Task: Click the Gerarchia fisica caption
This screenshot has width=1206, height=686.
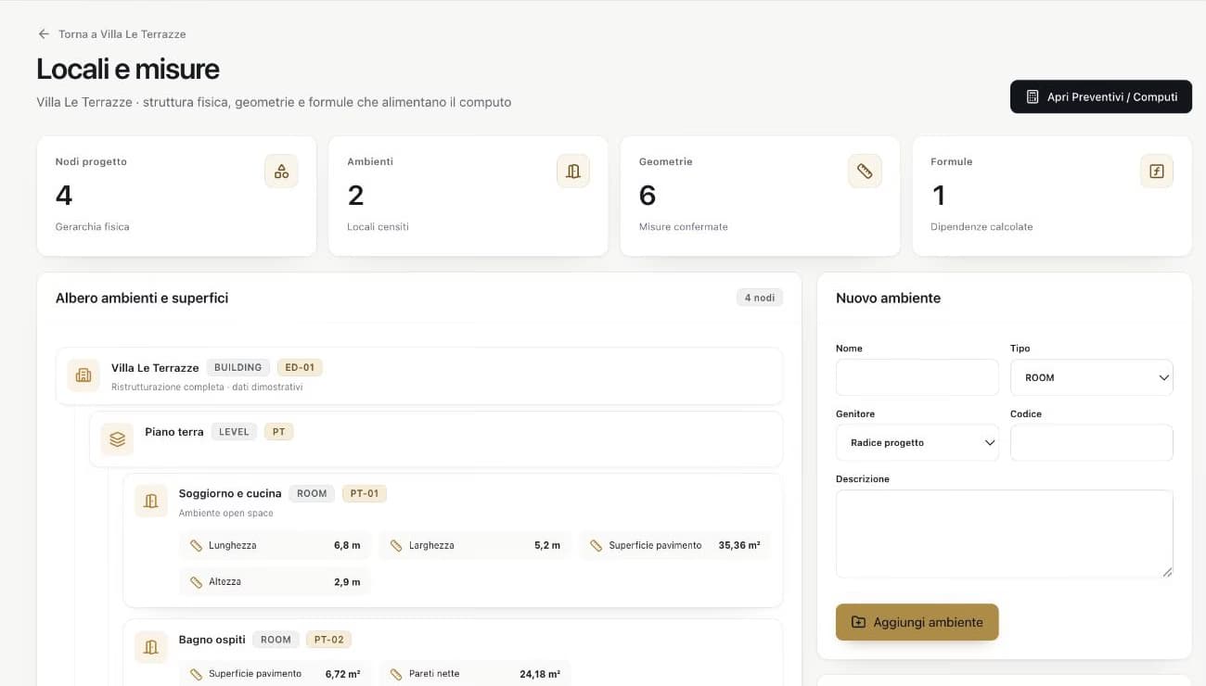Action: [x=93, y=227]
